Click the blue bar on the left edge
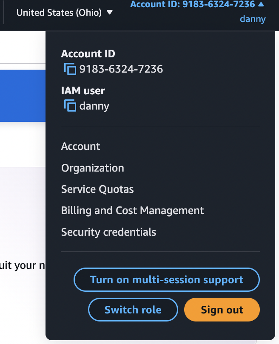The height and width of the screenshot is (344, 279). (x=23, y=96)
